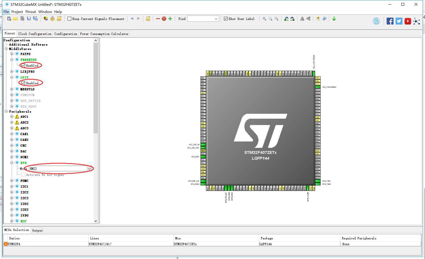425x259 pixels.
Task: Click the green download arrow icon
Action: [334, 18]
